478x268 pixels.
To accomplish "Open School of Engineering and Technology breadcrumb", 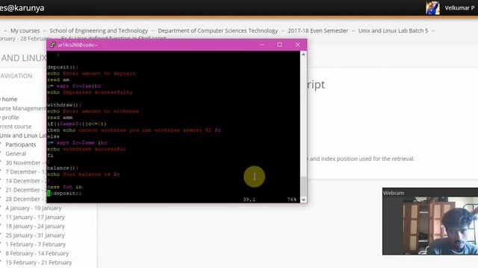I will click(99, 31).
